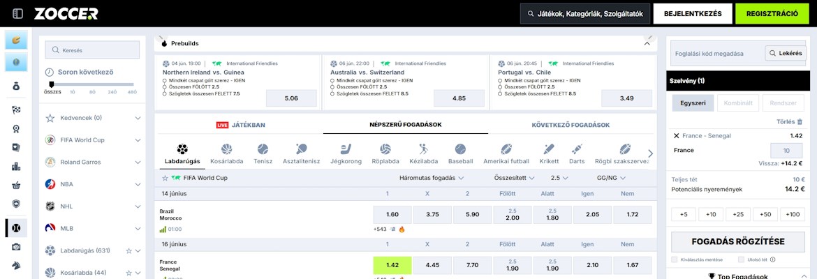The width and height of the screenshot is (817, 279).
Task: Select Brazil win odds 1.60
Action: point(392,214)
